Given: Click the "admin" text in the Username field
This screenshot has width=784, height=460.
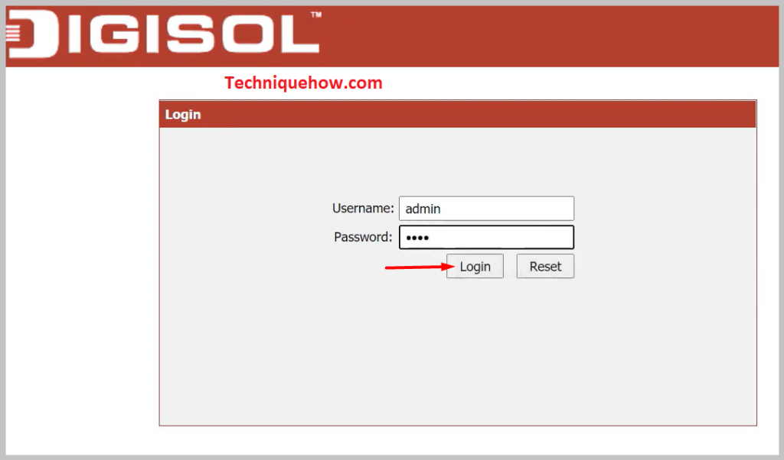Looking at the screenshot, I should [423, 209].
